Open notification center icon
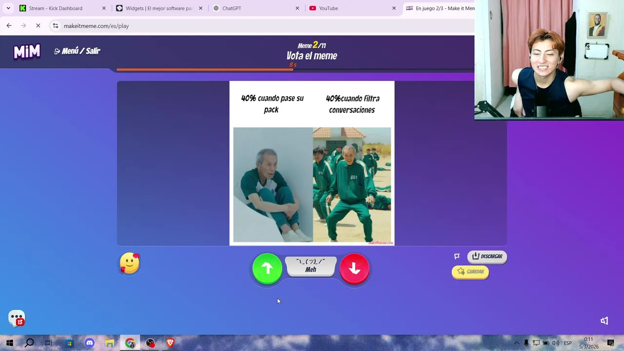 click(x=611, y=343)
